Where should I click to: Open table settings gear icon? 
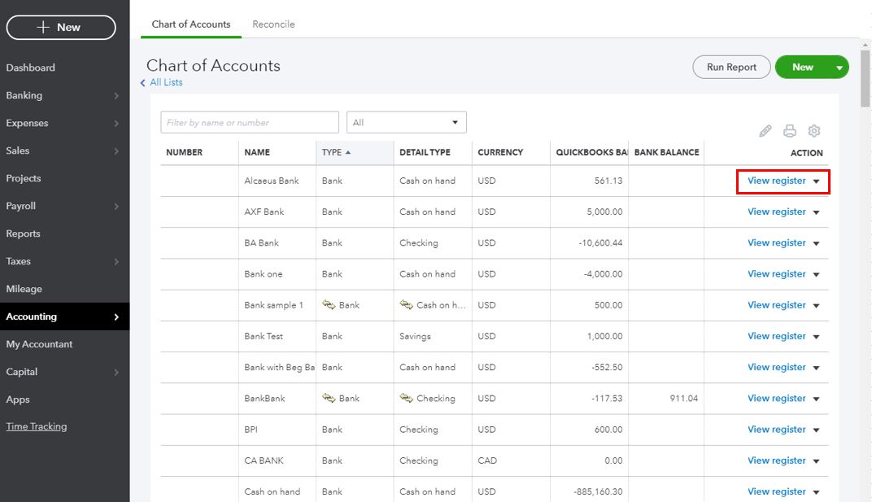(813, 131)
